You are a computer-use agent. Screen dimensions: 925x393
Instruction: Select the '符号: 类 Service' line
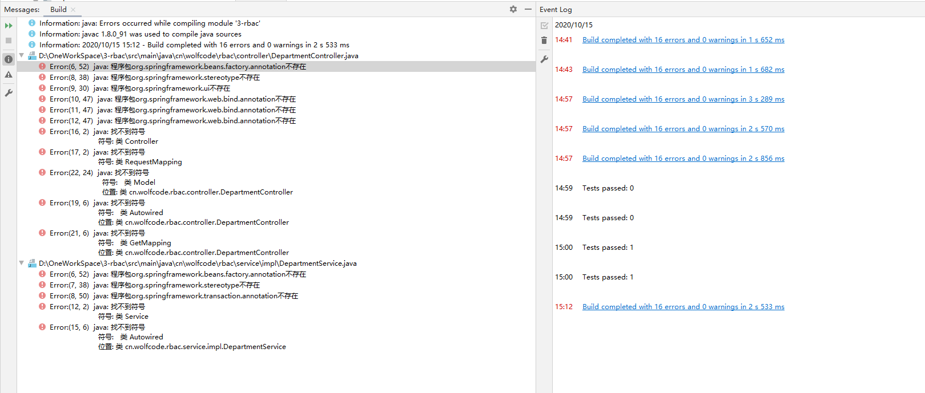(x=123, y=317)
